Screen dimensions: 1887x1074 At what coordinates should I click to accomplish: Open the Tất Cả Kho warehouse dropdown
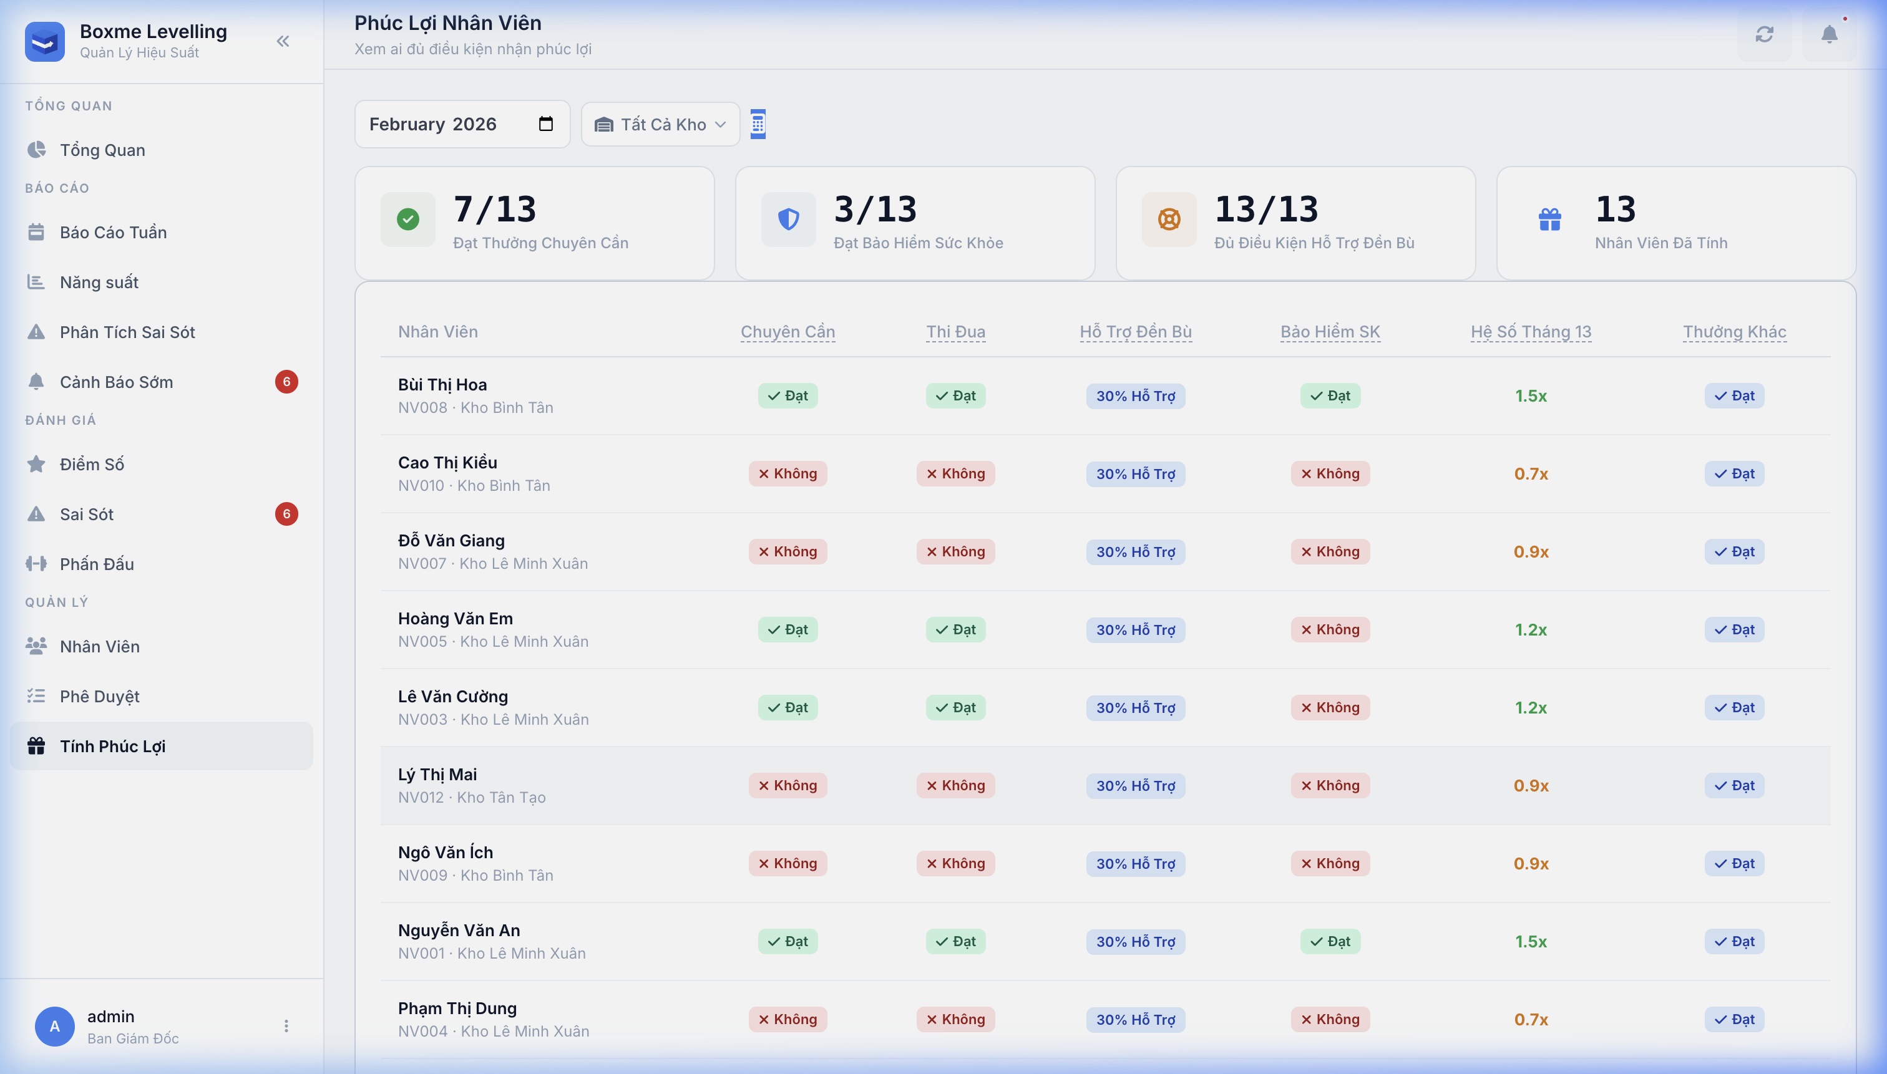point(660,125)
